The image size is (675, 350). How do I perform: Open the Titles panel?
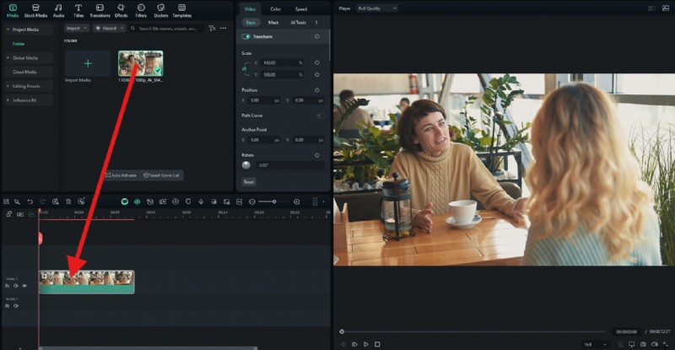tap(78, 11)
